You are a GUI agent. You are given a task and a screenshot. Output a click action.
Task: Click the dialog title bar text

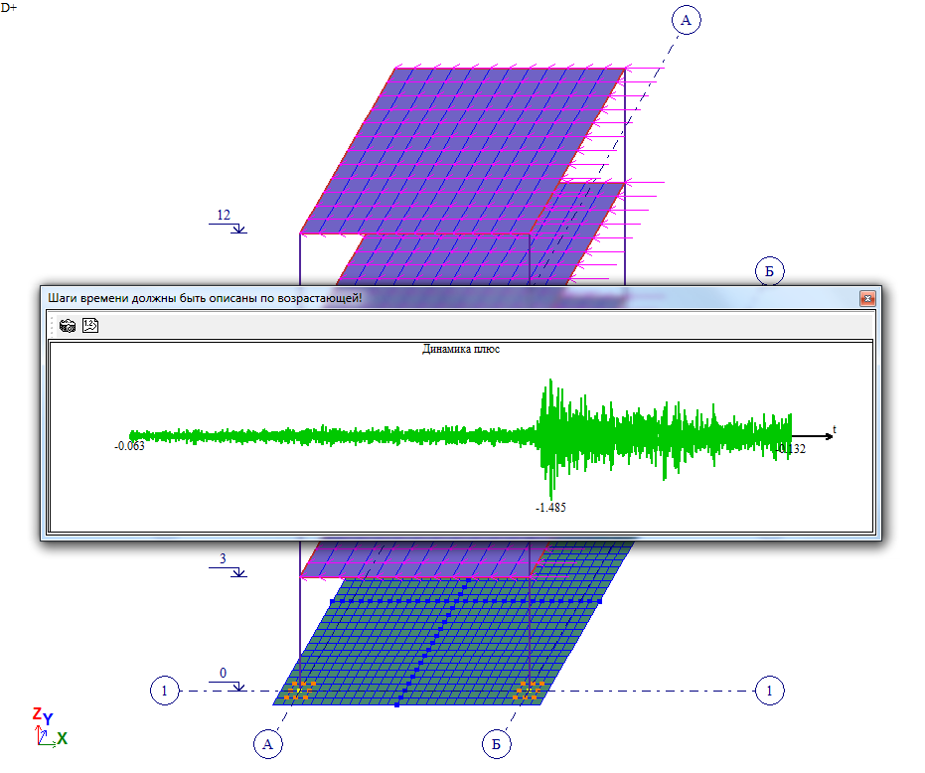(206, 298)
